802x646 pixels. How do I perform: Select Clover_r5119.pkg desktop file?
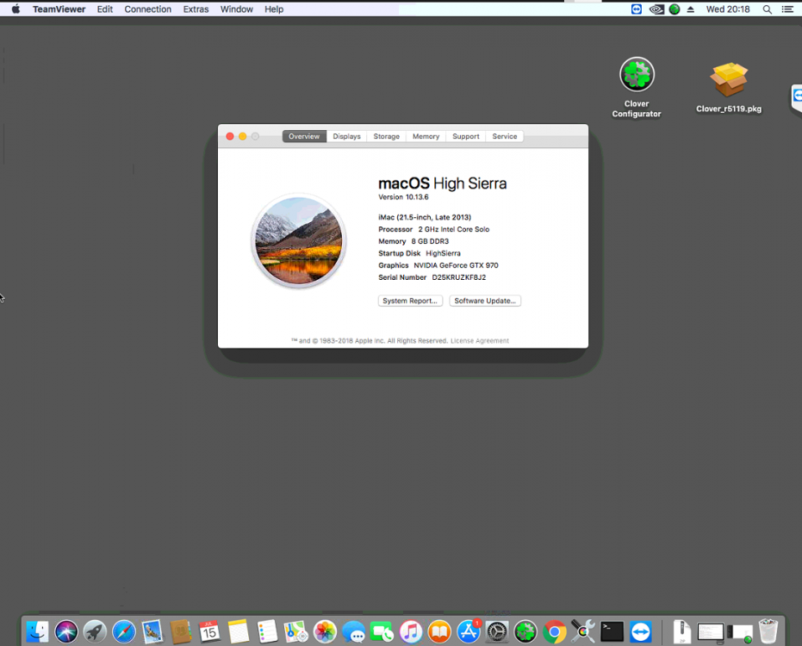(729, 88)
